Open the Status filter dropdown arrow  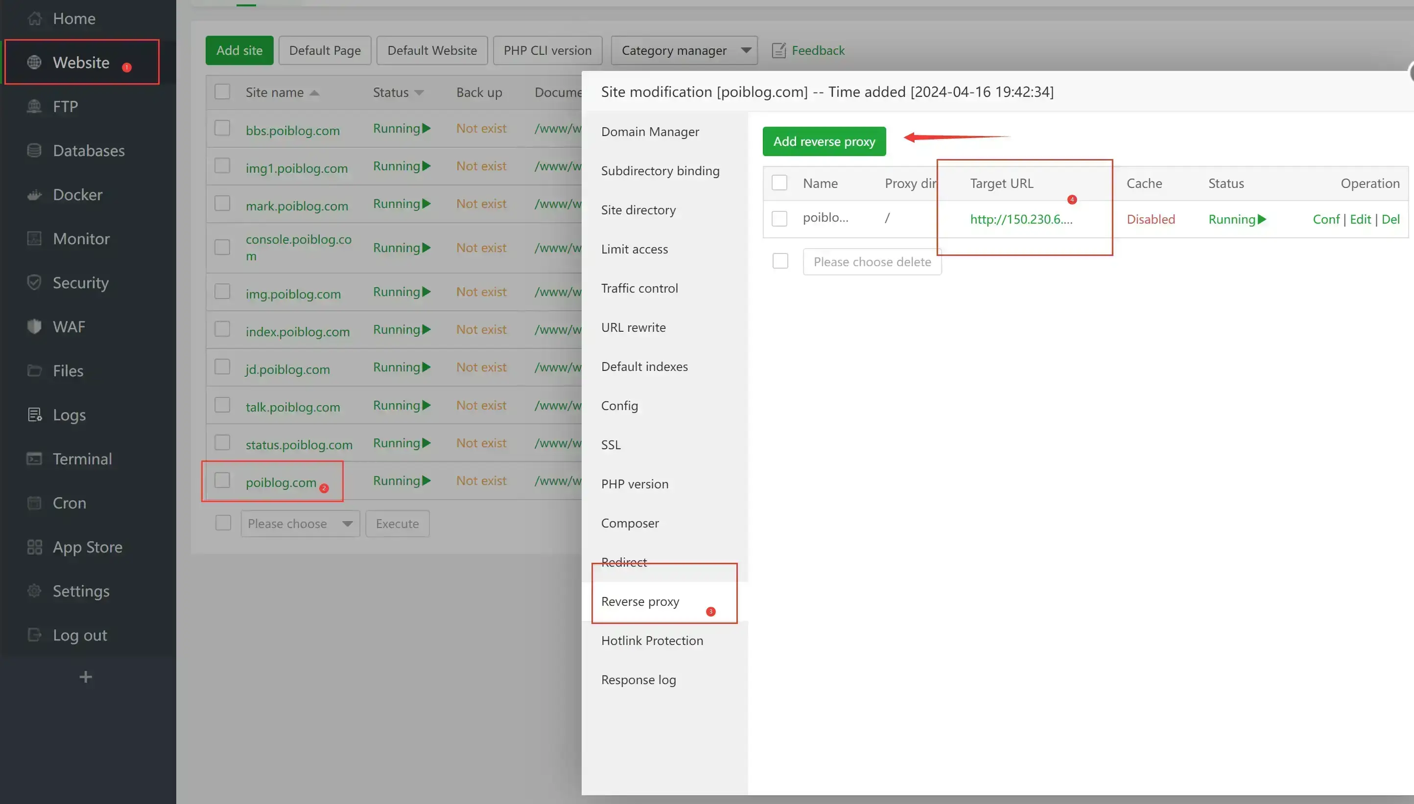click(x=419, y=93)
